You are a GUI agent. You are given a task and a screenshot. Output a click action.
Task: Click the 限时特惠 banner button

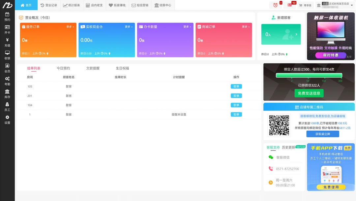331,55
